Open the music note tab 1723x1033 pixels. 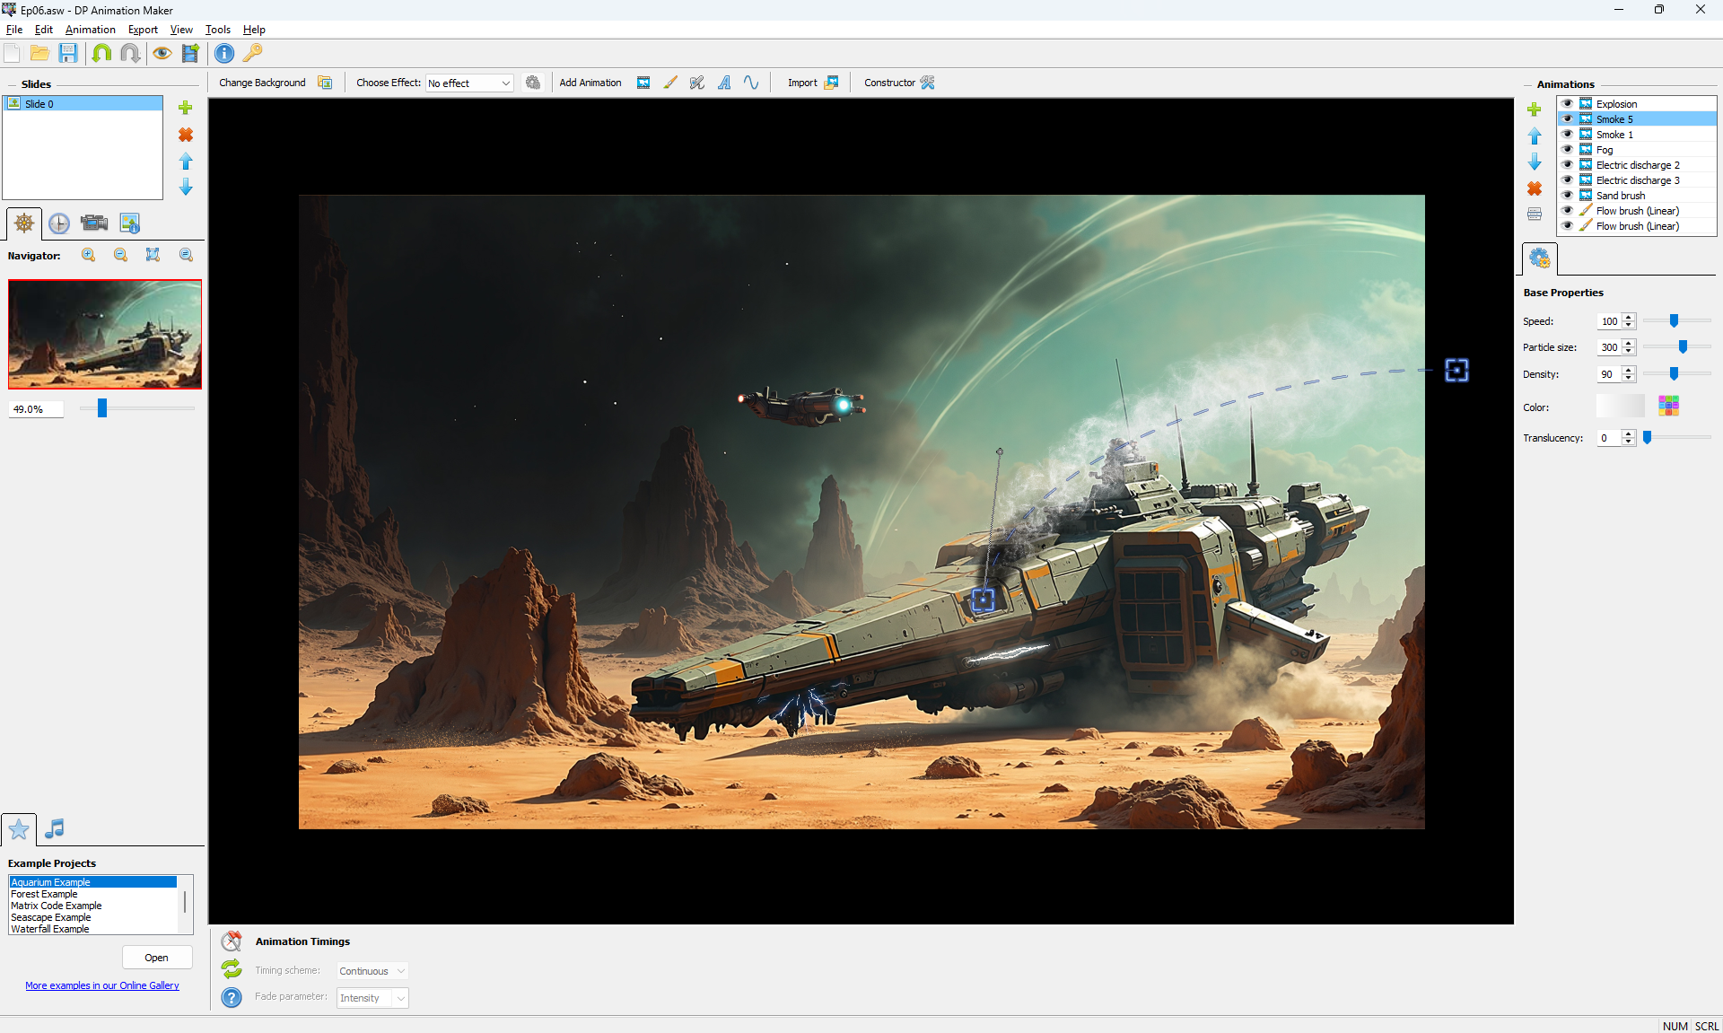pos(55,828)
